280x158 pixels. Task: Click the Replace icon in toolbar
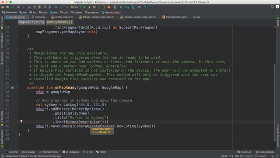(50, 7)
